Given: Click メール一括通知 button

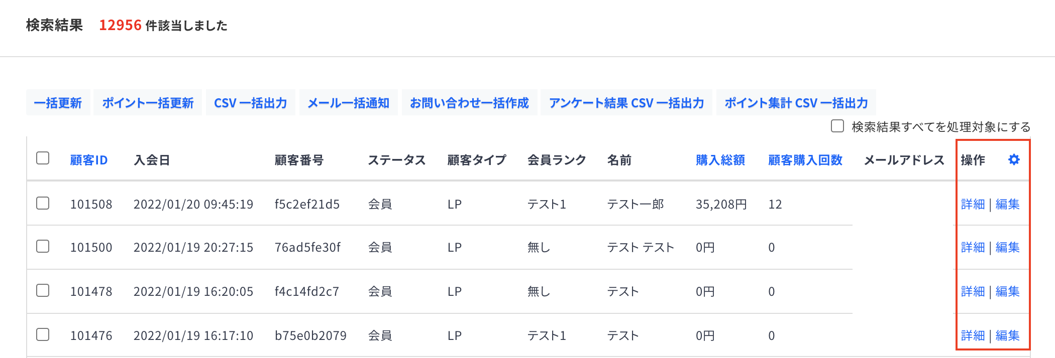Looking at the screenshot, I should (x=349, y=103).
